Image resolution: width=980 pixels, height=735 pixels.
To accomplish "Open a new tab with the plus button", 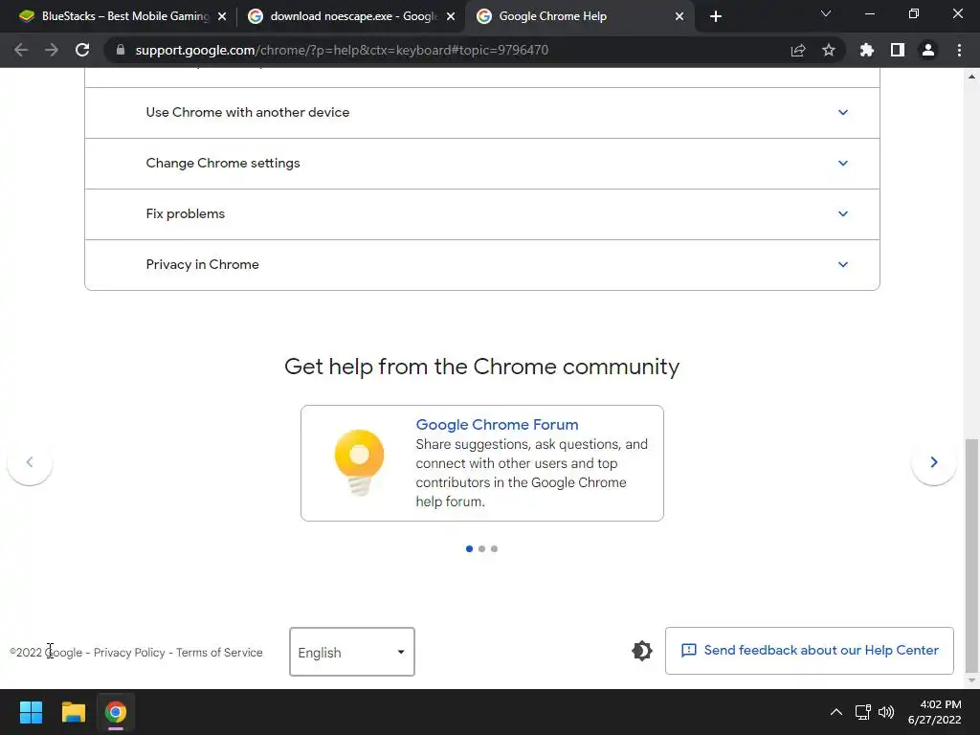I will [x=716, y=16].
